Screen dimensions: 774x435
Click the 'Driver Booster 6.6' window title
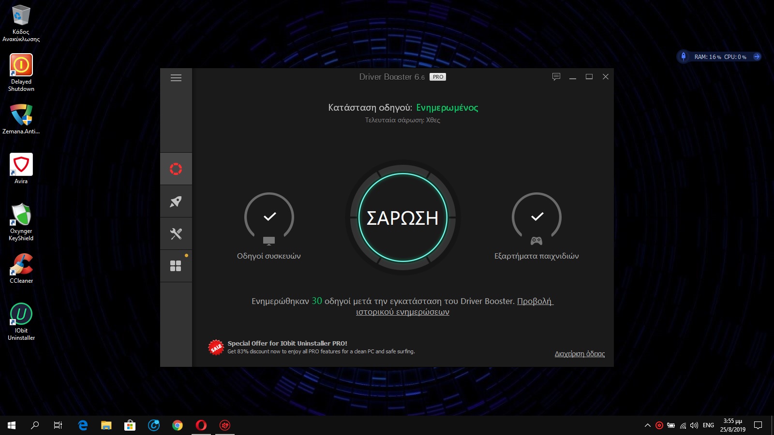(392, 77)
